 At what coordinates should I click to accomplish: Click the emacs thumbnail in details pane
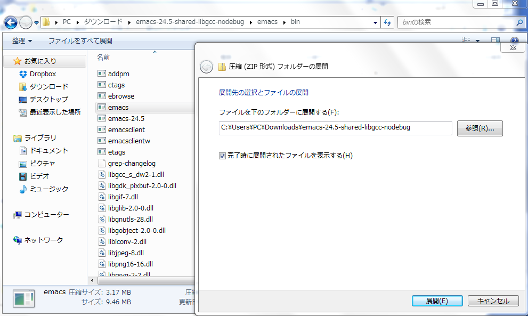click(x=23, y=298)
